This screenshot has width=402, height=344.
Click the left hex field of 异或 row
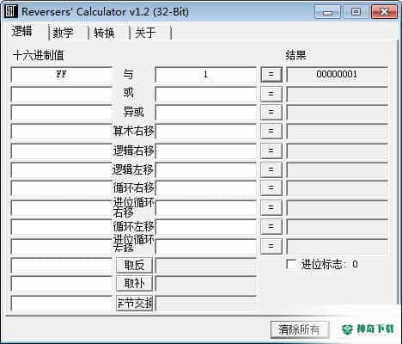pyautogui.click(x=62, y=113)
